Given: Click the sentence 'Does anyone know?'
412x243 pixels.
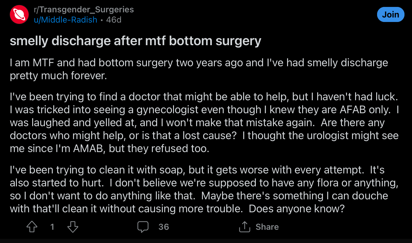Looking at the screenshot, I should (297, 209).
